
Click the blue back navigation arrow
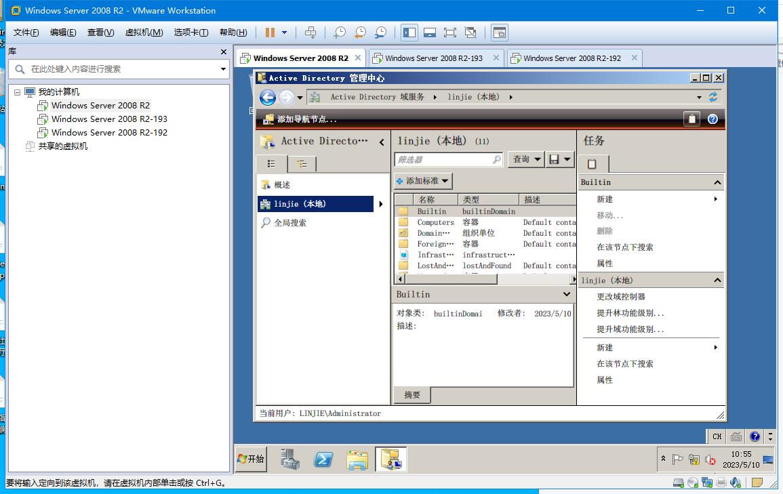click(268, 98)
